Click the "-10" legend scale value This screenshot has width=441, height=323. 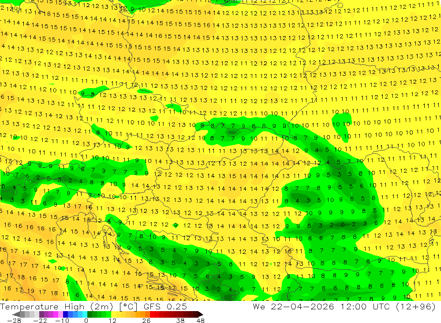62,321
